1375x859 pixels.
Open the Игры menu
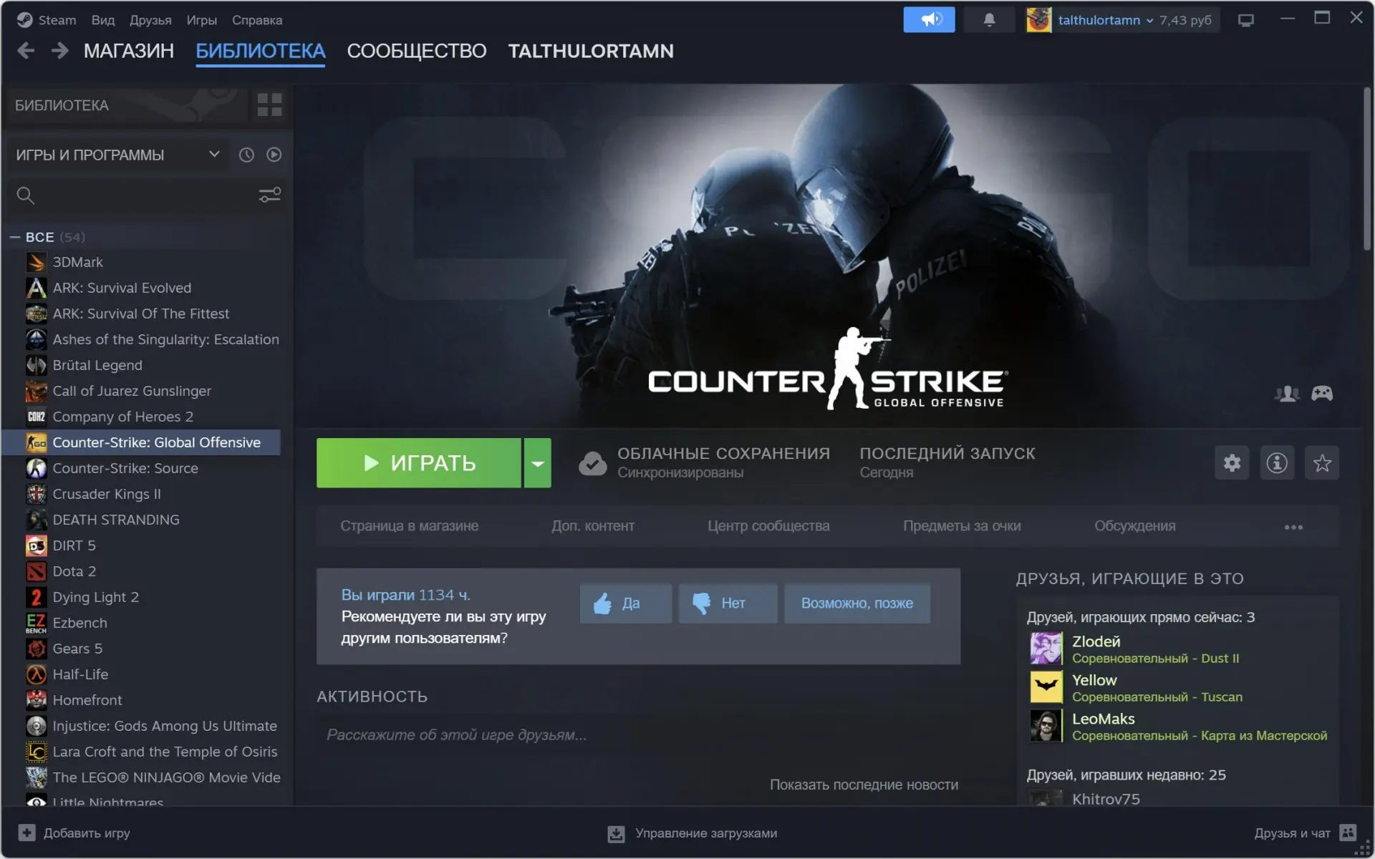[202, 20]
